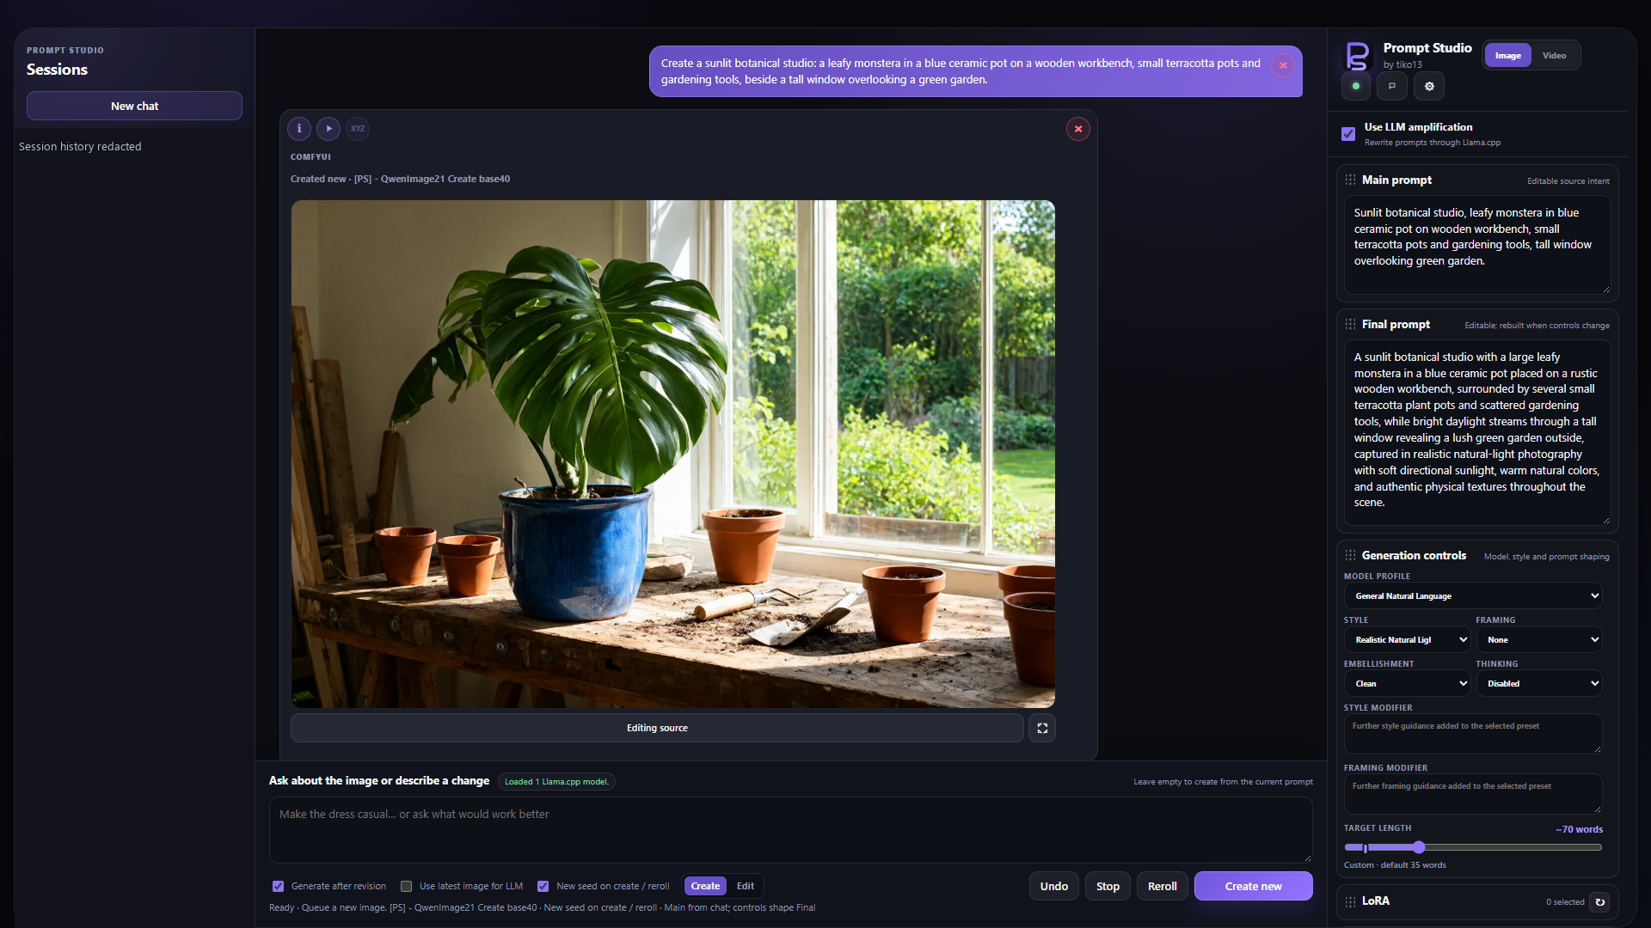This screenshot has height=928, width=1651.
Task: Open the info icon on the ComfyUI card
Action: point(299,129)
